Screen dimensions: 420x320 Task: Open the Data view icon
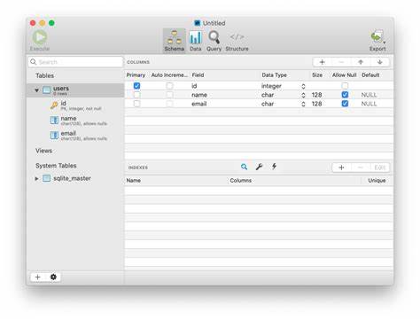(x=195, y=38)
